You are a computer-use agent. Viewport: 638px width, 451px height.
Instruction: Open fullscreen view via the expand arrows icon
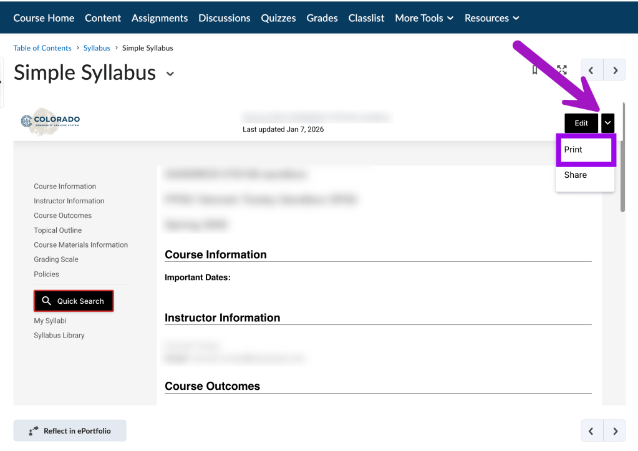pyautogui.click(x=561, y=70)
